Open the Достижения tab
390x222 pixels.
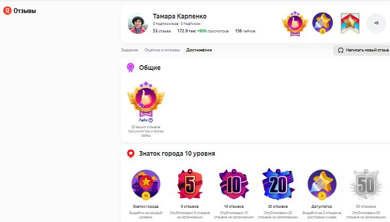199,50
